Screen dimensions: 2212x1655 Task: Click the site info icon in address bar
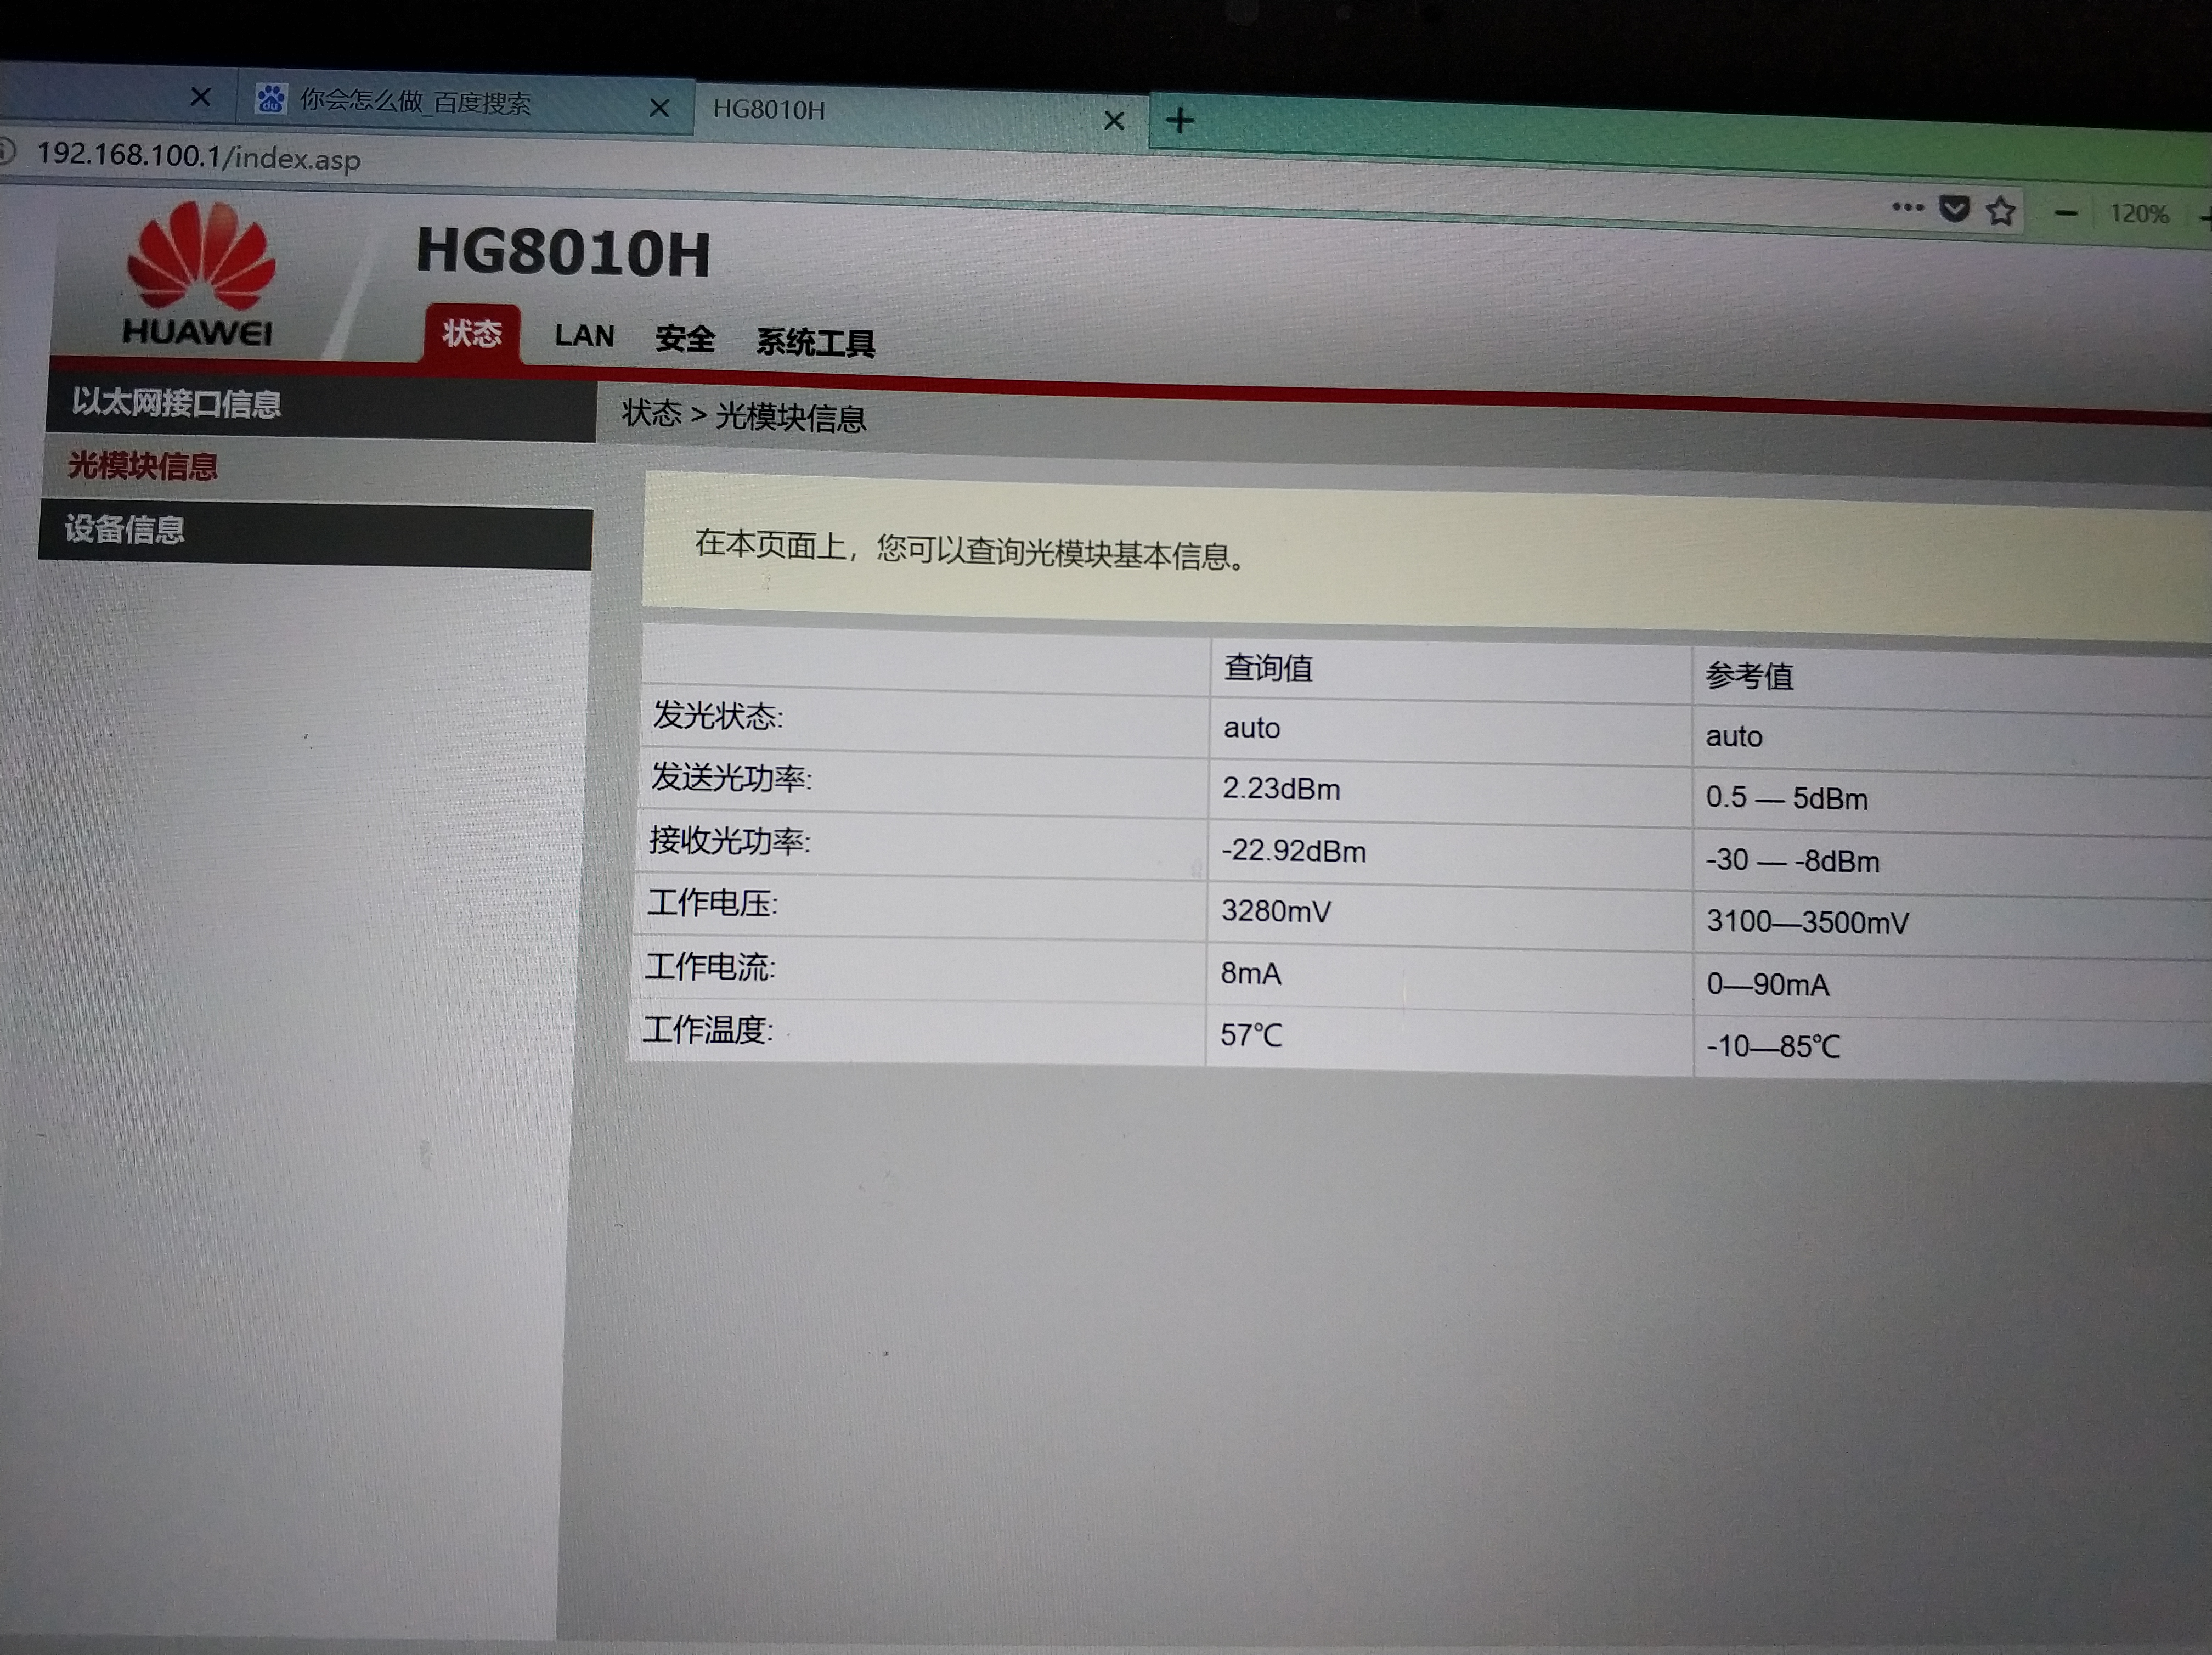6,151
